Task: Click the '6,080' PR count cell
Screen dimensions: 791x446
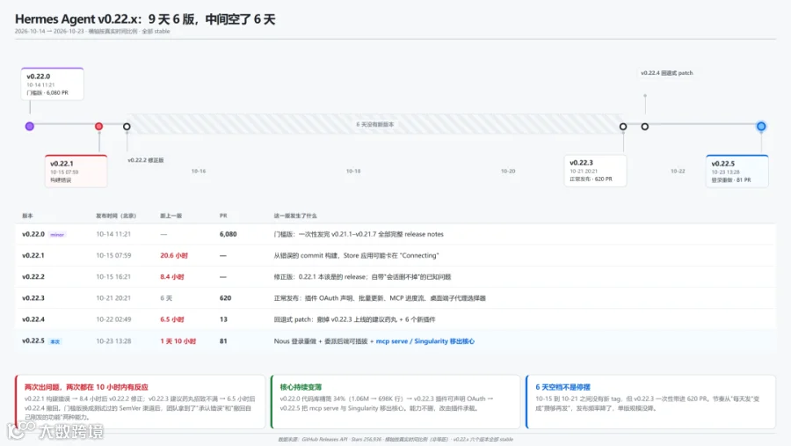Action: pyautogui.click(x=228, y=234)
